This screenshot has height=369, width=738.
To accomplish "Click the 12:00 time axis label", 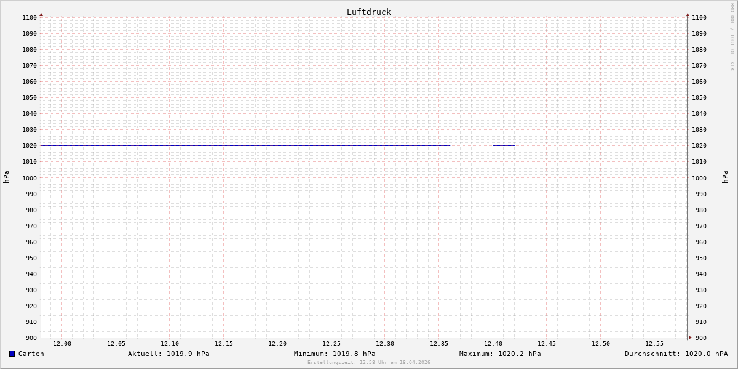I will tap(62, 344).
